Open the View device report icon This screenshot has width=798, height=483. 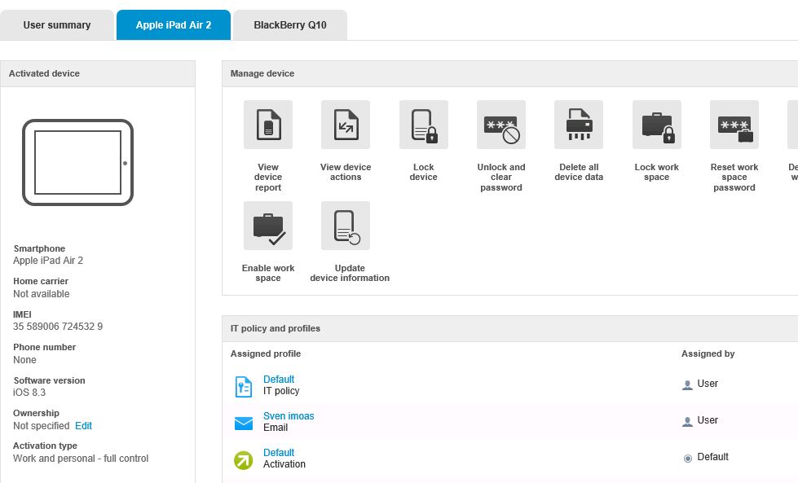[x=268, y=125]
